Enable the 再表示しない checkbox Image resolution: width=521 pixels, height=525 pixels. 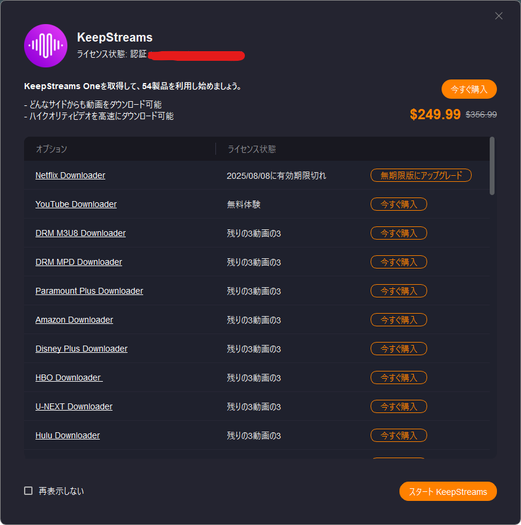pyautogui.click(x=28, y=491)
